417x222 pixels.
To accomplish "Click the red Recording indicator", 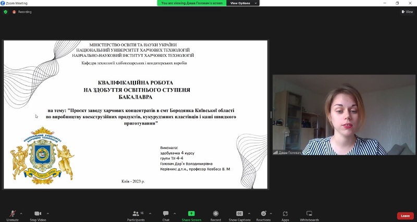I will (22, 11).
